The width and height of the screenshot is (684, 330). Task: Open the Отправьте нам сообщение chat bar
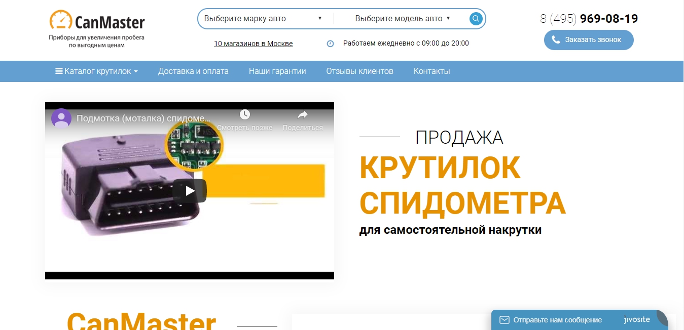580,320
